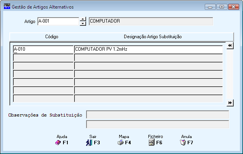The image size is (243, 154).
Task: Jump to first records with double-left arrow
Action: click(x=230, y=46)
